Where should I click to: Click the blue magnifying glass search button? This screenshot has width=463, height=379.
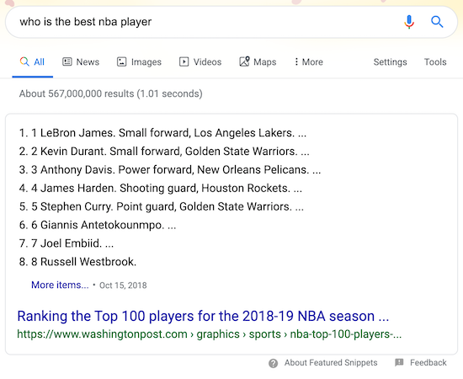coord(437,22)
